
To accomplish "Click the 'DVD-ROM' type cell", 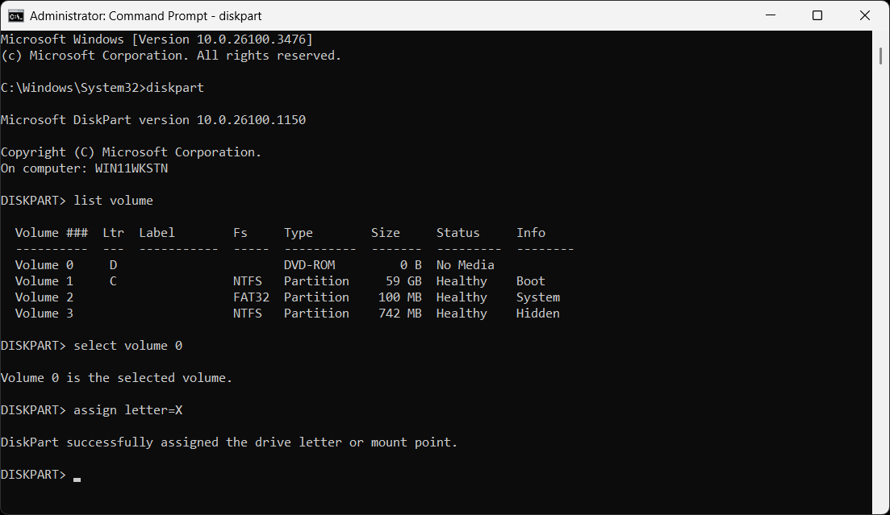I will tap(309, 265).
